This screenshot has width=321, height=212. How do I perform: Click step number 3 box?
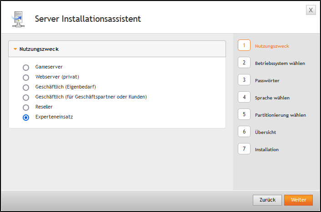click(x=244, y=80)
